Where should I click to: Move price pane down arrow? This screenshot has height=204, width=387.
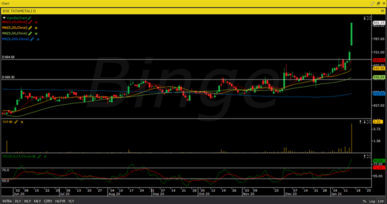pos(365,18)
